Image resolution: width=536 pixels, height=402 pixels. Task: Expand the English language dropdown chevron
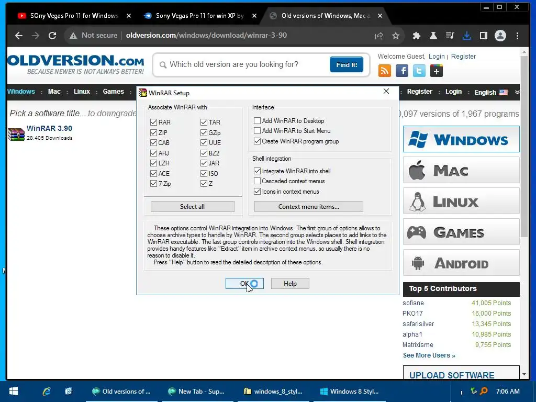(517, 92)
